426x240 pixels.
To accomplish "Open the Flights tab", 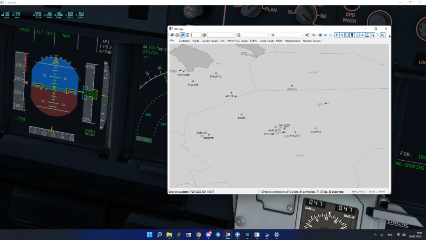I will click(196, 41).
